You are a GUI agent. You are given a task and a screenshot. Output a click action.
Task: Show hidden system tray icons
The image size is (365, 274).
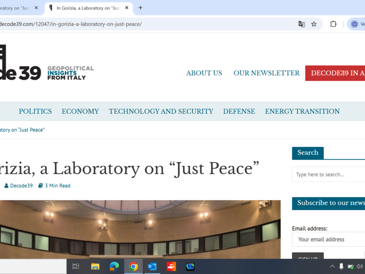click(332, 267)
